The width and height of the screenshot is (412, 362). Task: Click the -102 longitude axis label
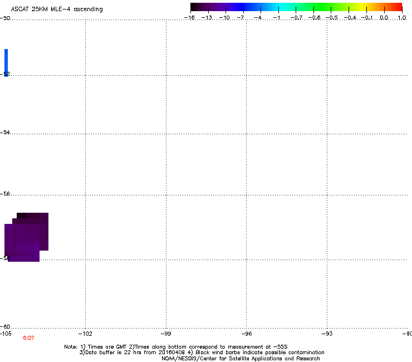click(x=85, y=334)
